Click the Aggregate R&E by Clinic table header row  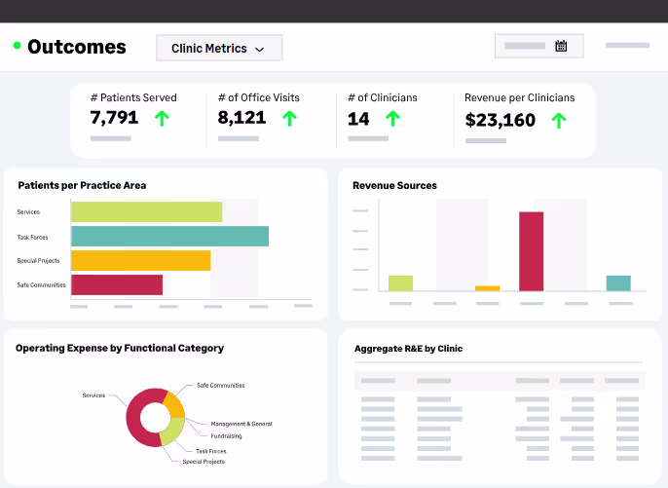(x=500, y=381)
